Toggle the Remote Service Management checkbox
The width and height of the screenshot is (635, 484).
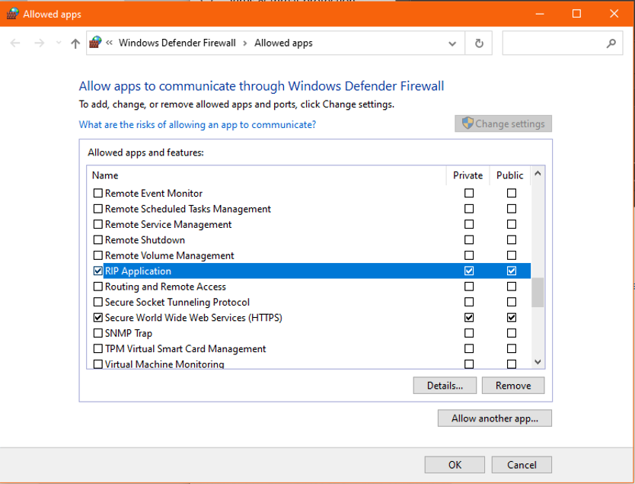(x=98, y=224)
